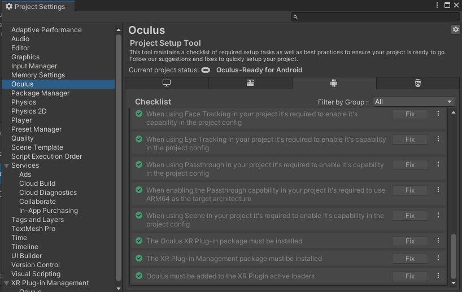
Task: Click green check for XR Plug-in Management task
Action: point(139,258)
